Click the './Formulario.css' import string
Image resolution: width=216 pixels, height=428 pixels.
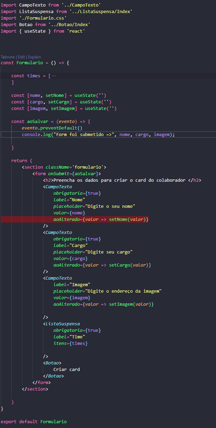[43, 18]
